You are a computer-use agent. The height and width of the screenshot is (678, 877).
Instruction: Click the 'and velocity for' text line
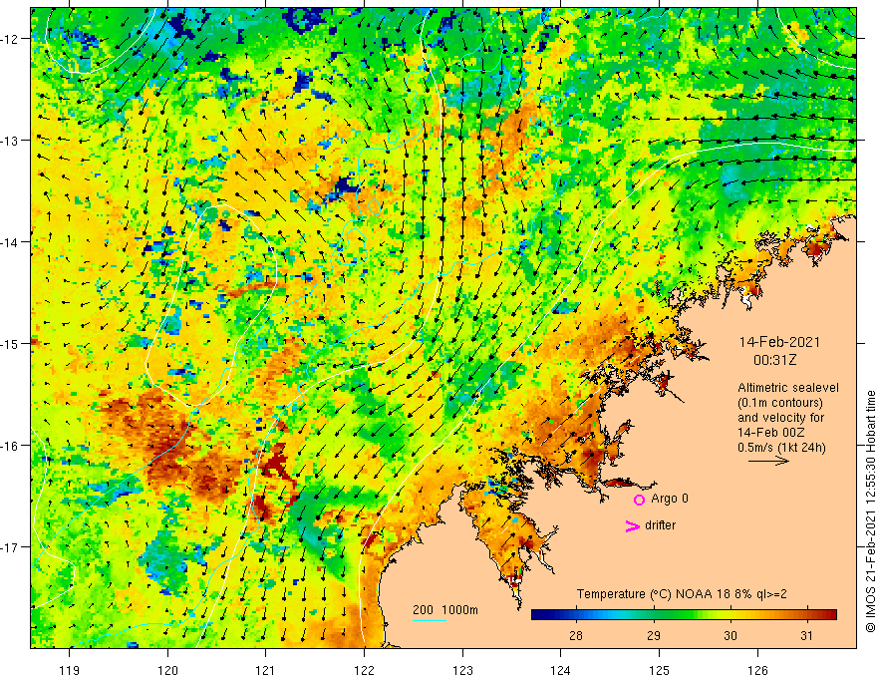tap(780, 418)
